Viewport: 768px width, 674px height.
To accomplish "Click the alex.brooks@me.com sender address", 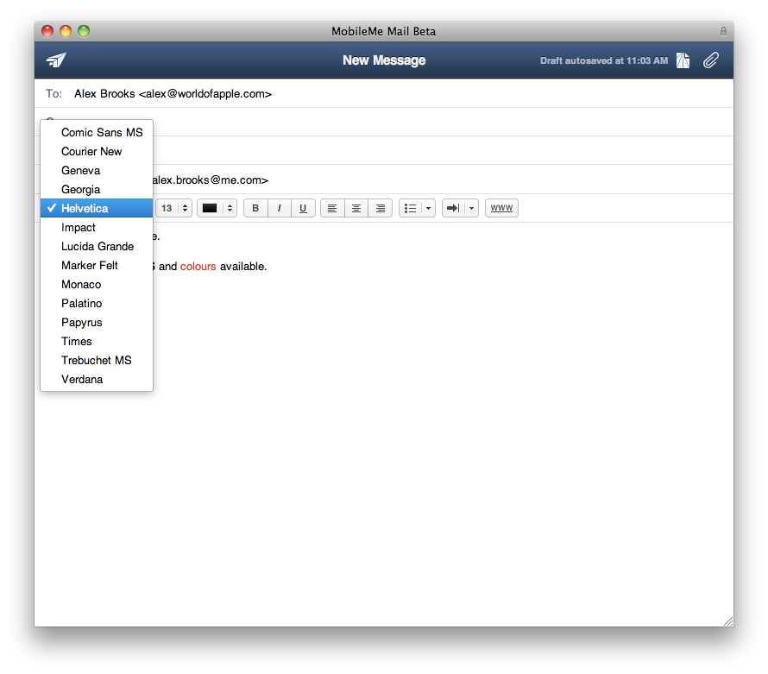I will click(211, 180).
